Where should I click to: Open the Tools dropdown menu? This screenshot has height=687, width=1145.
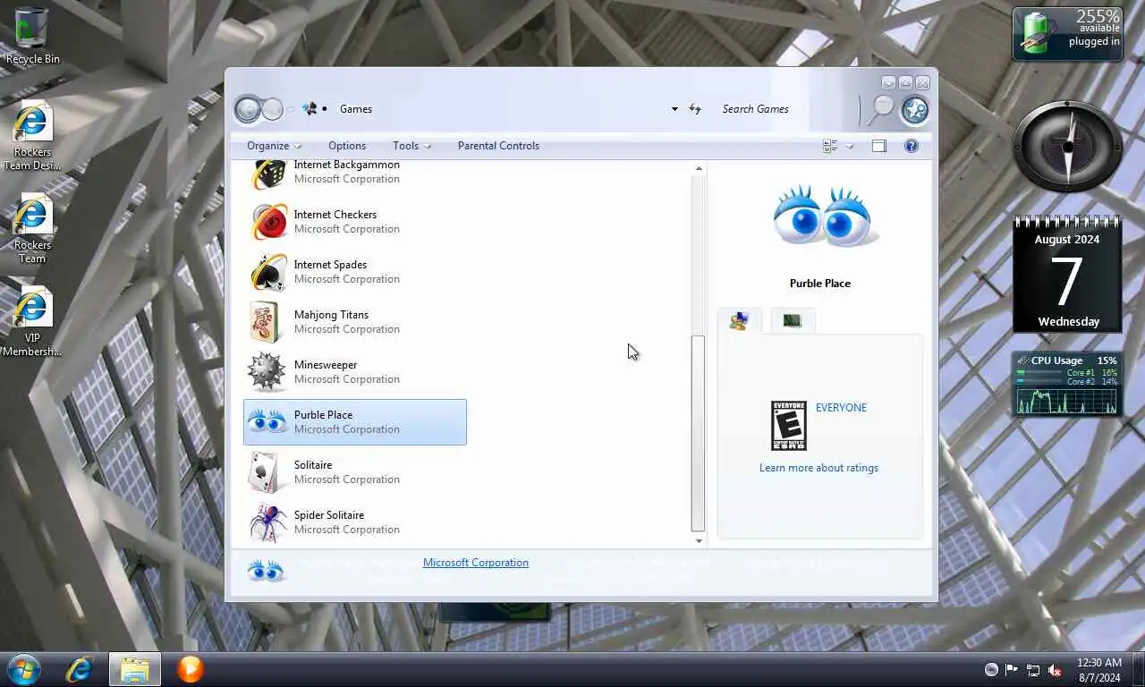pyautogui.click(x=411, y=146)
